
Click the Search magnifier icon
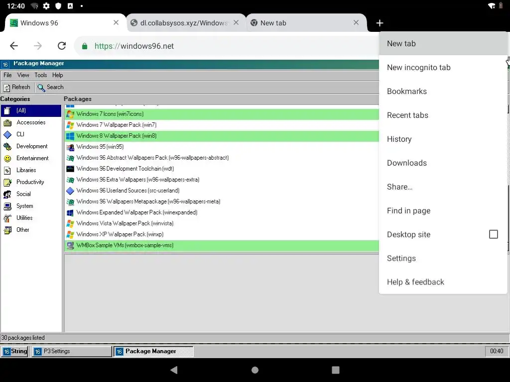[41, 88]
